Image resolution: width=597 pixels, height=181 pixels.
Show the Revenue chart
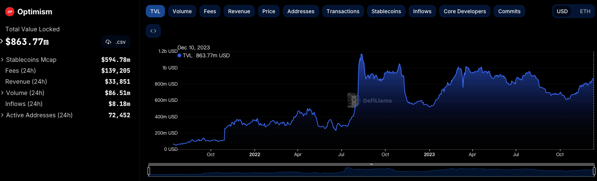239,11
